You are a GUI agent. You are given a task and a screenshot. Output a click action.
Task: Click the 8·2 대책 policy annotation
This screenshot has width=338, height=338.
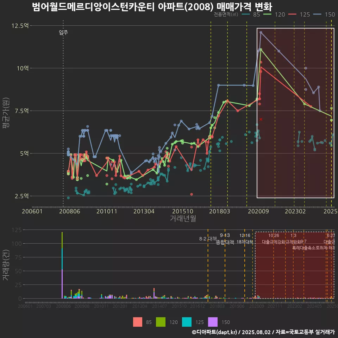(x=208, y=239)
